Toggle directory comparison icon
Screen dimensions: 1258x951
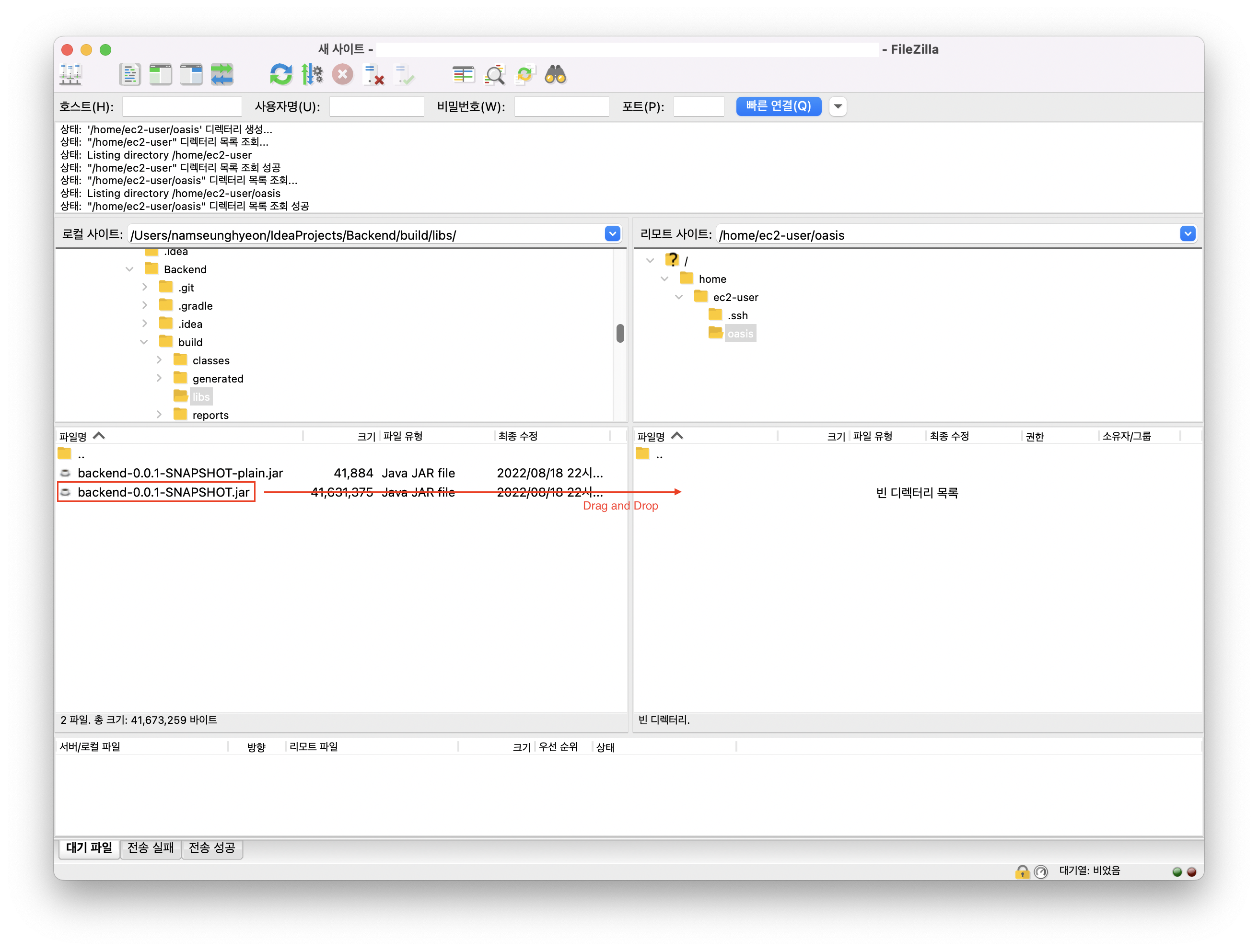(494, 74)
